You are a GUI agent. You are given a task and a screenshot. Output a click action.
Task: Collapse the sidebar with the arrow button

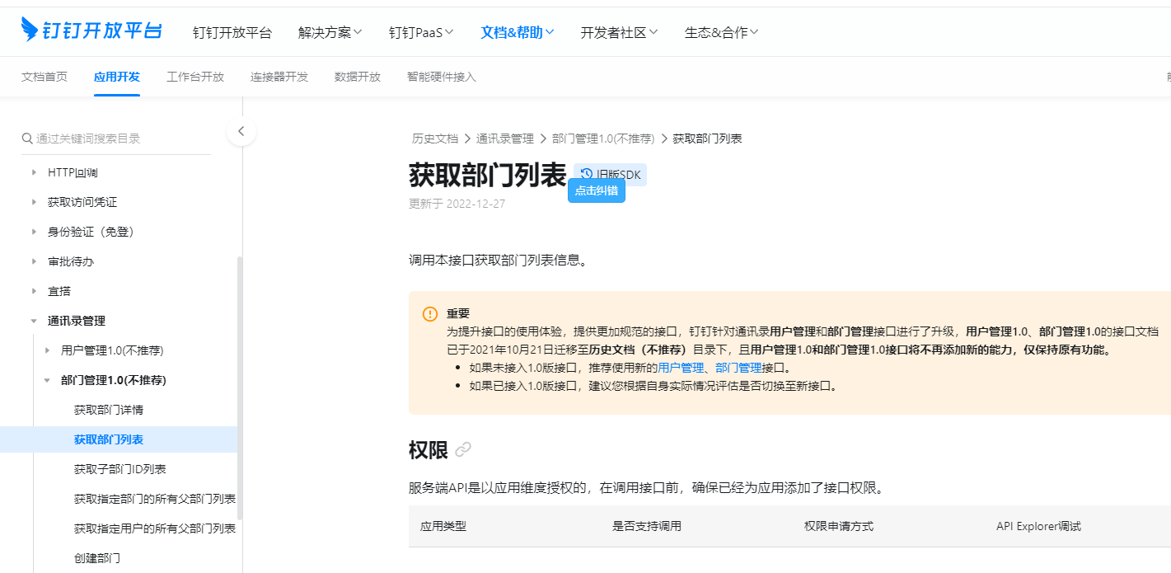point(241,131)
